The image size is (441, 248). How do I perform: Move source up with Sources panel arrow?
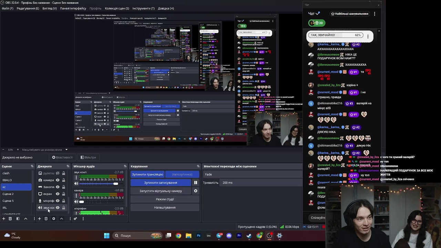pos(62,219)
